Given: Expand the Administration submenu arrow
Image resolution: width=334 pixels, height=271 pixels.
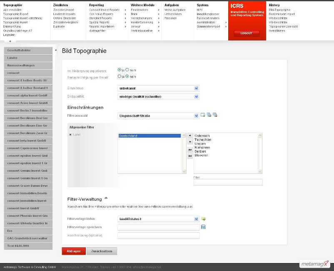Looking at the screenshot, I should [226, 23].
